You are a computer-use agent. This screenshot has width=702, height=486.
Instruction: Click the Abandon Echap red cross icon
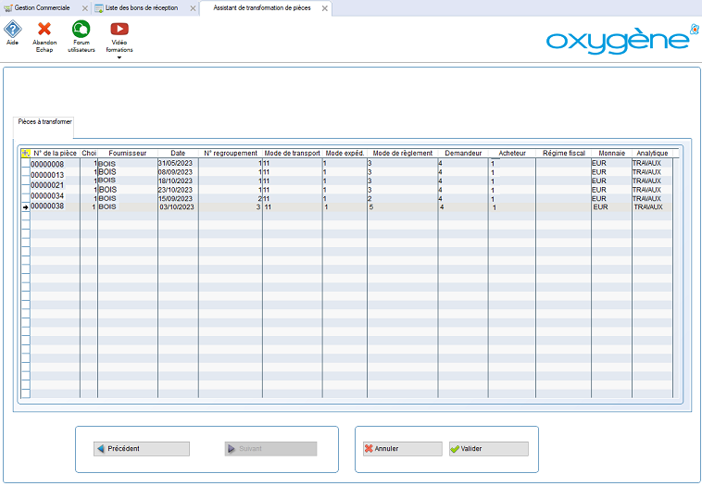[x=44, y=29]
